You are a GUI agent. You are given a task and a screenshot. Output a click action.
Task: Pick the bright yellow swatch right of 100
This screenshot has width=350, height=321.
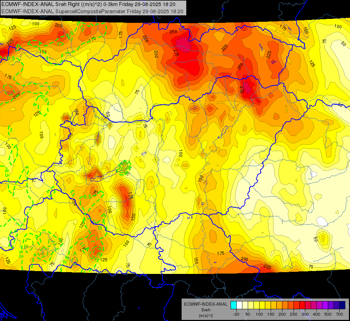262,305
